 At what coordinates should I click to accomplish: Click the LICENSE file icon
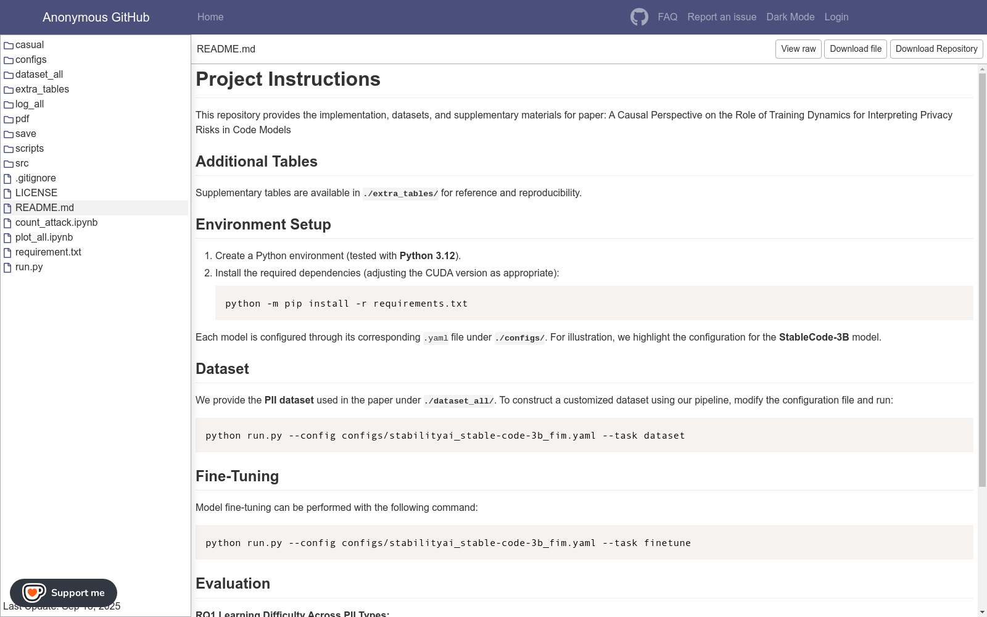[8, 193]
